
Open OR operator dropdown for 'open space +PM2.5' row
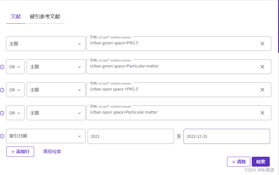pos(15,90)
